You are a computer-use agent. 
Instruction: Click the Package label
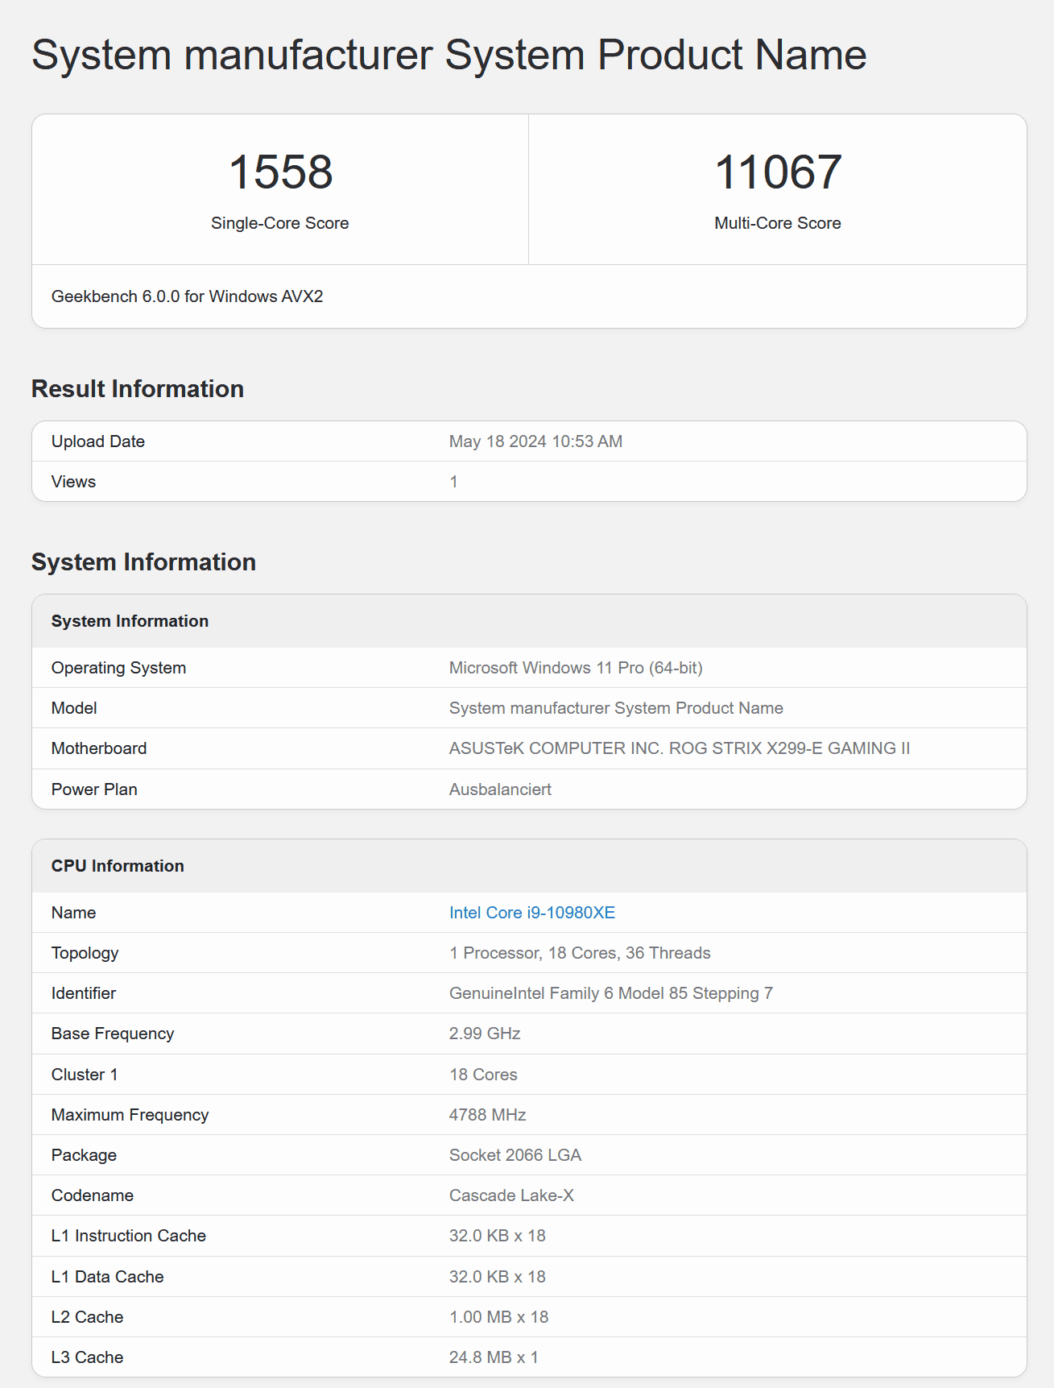click(x=84, y=1155)
